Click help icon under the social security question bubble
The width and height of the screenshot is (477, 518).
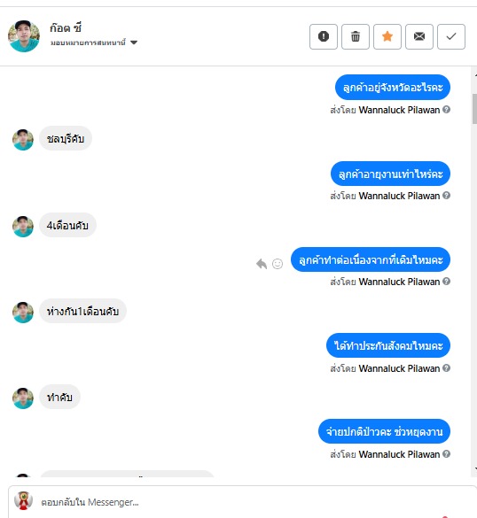coord(446,367)
